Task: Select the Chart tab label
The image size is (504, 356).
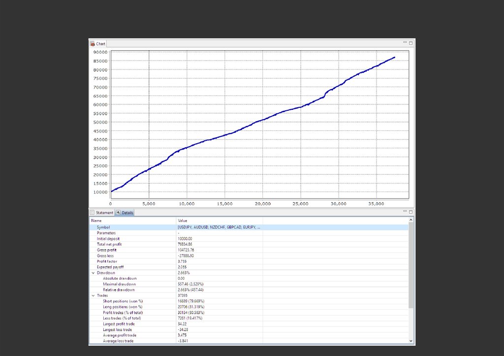Action: 101,44
